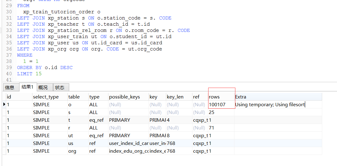337x166 pixels.
Task: Click the rows column header
Action: (221, 97)
